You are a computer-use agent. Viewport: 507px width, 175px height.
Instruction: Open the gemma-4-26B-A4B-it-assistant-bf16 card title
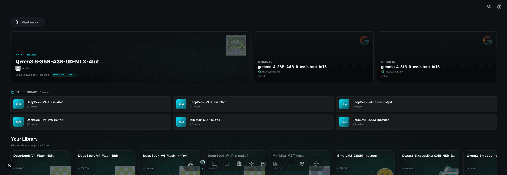tap(292, 67)
